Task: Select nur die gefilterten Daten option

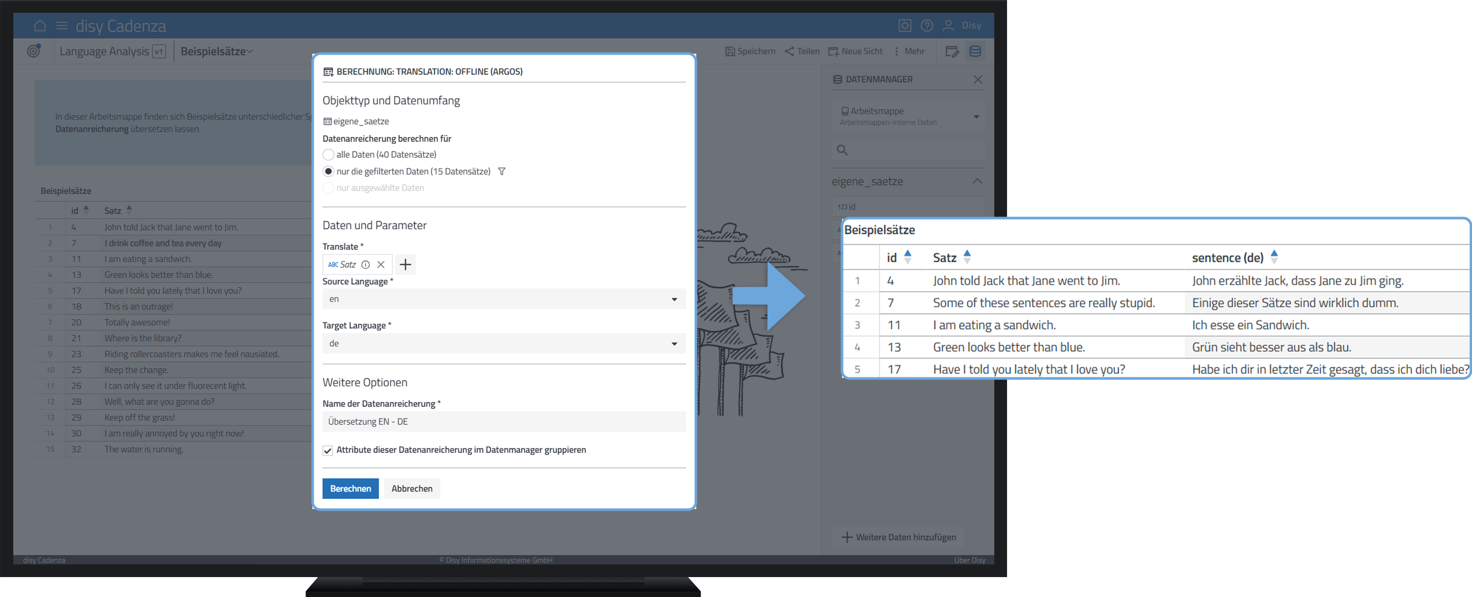Action: 329,172
